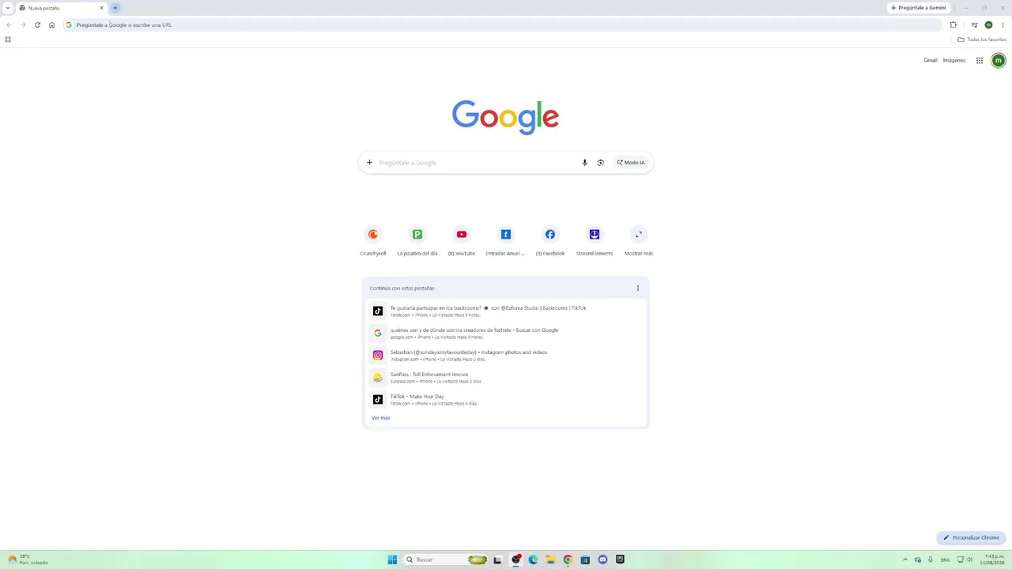Open the Windows Start menu
The image size is (1012, 569).
click(392, 560)
